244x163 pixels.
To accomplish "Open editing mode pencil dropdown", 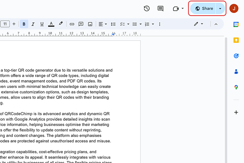I will pos(198,24).
